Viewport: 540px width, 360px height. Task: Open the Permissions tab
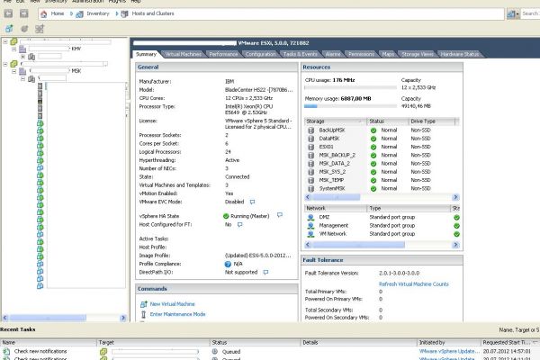361,54
